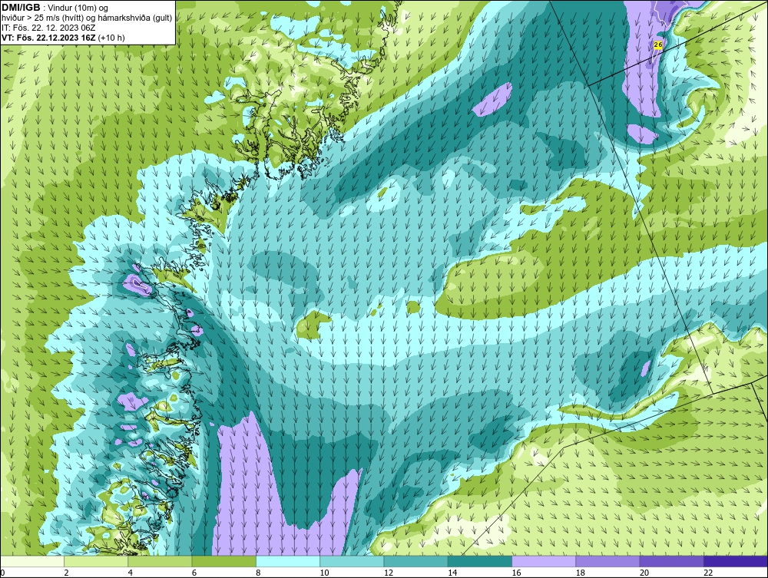Click the legend swatch between 16 and 18

tap(544, 561)
